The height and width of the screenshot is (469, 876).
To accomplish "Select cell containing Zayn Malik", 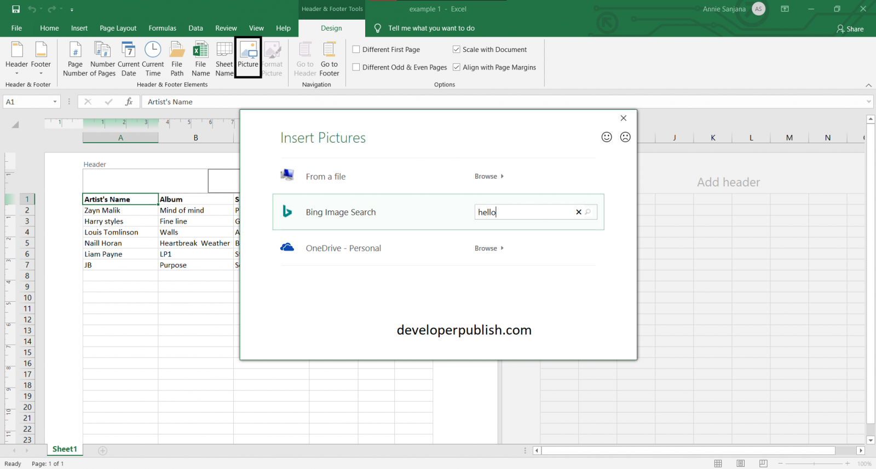I will [x=120, y=210].
